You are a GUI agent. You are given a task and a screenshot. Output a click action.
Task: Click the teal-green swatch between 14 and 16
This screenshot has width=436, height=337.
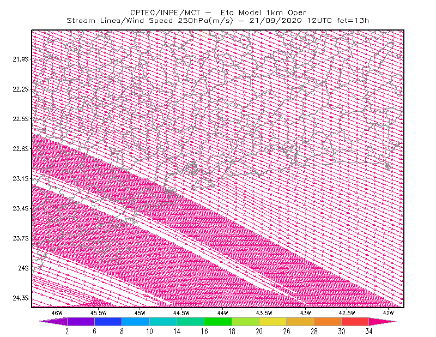point(190,321)
